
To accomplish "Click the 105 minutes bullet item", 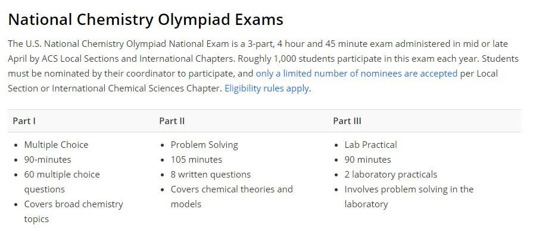I will click(x=196, y=160).
